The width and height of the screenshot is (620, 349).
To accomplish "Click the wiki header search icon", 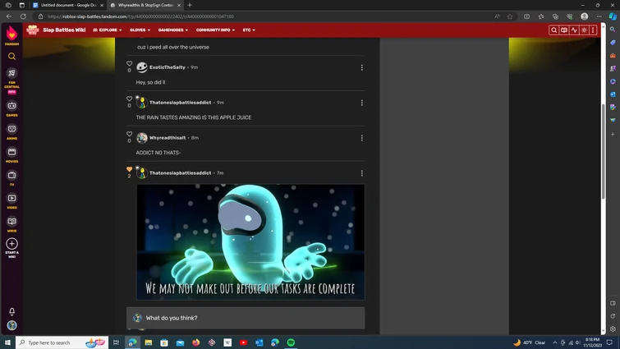I will 554,30.
